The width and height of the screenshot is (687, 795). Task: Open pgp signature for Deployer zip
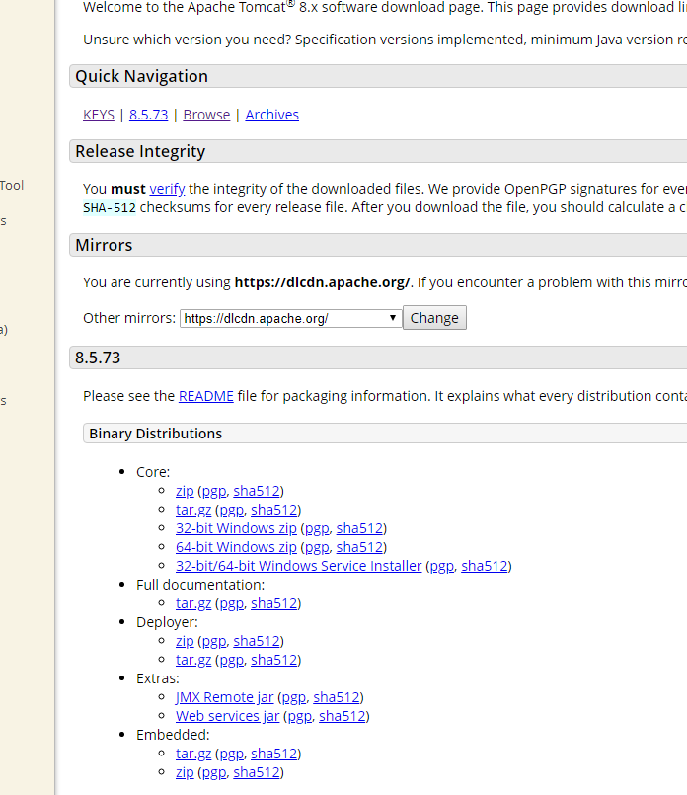[214, 641]
